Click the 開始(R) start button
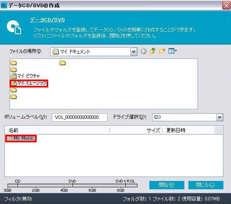The image size is (231, 204). pyautogui.click(x=167, y=185)
